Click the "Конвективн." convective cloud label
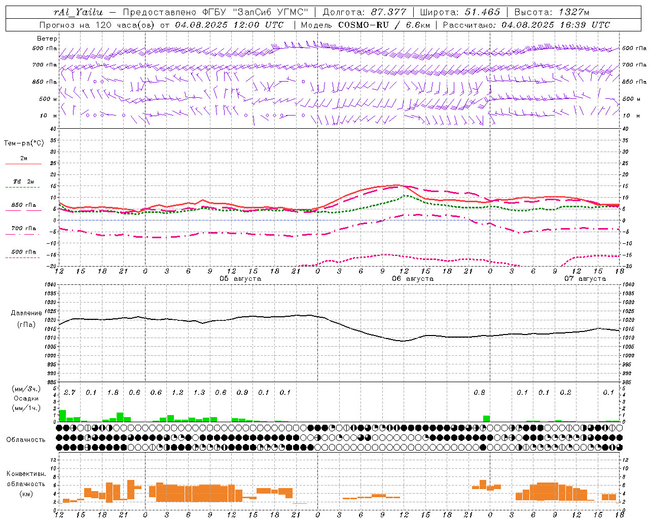The width and height of the screenshot is (649, 519). point(26,474)
